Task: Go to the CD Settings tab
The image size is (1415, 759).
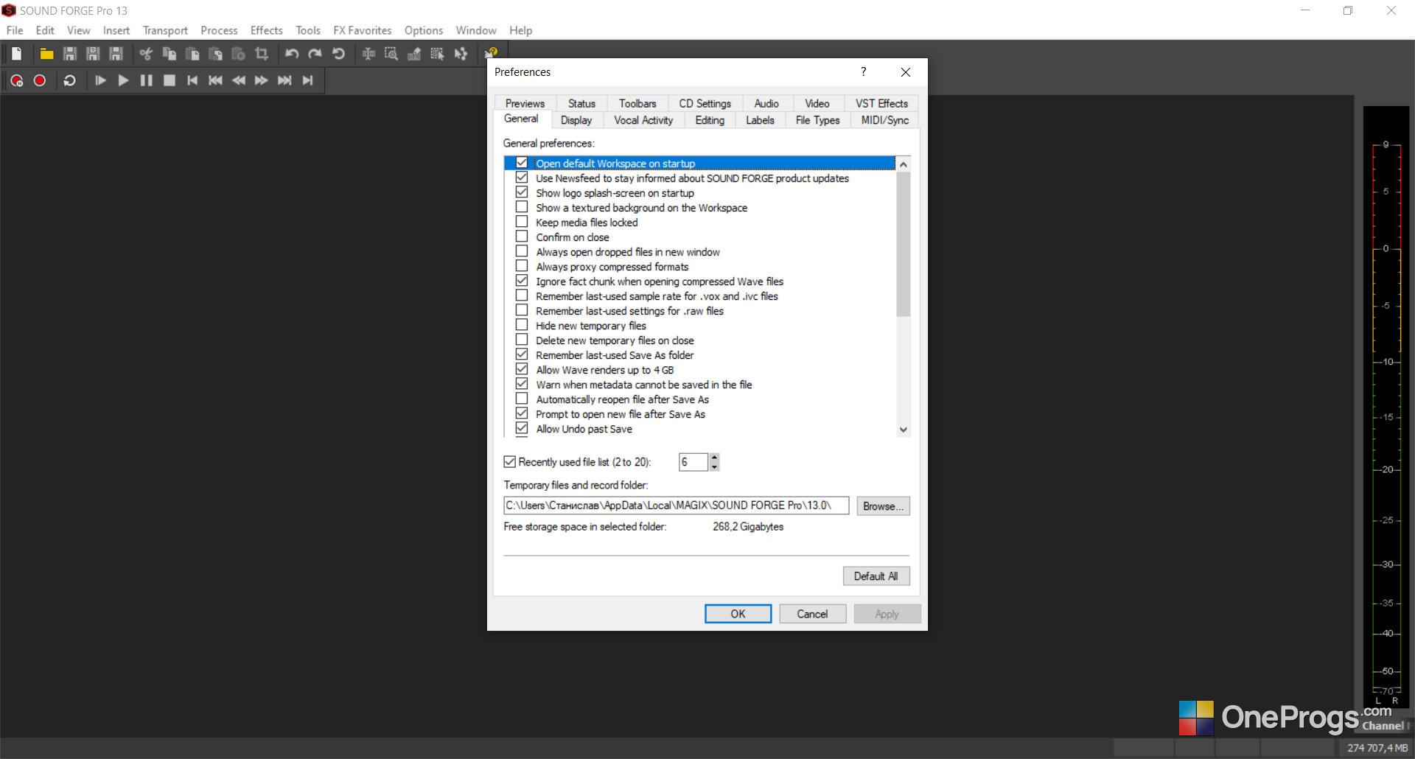Action: click(705, 103)
